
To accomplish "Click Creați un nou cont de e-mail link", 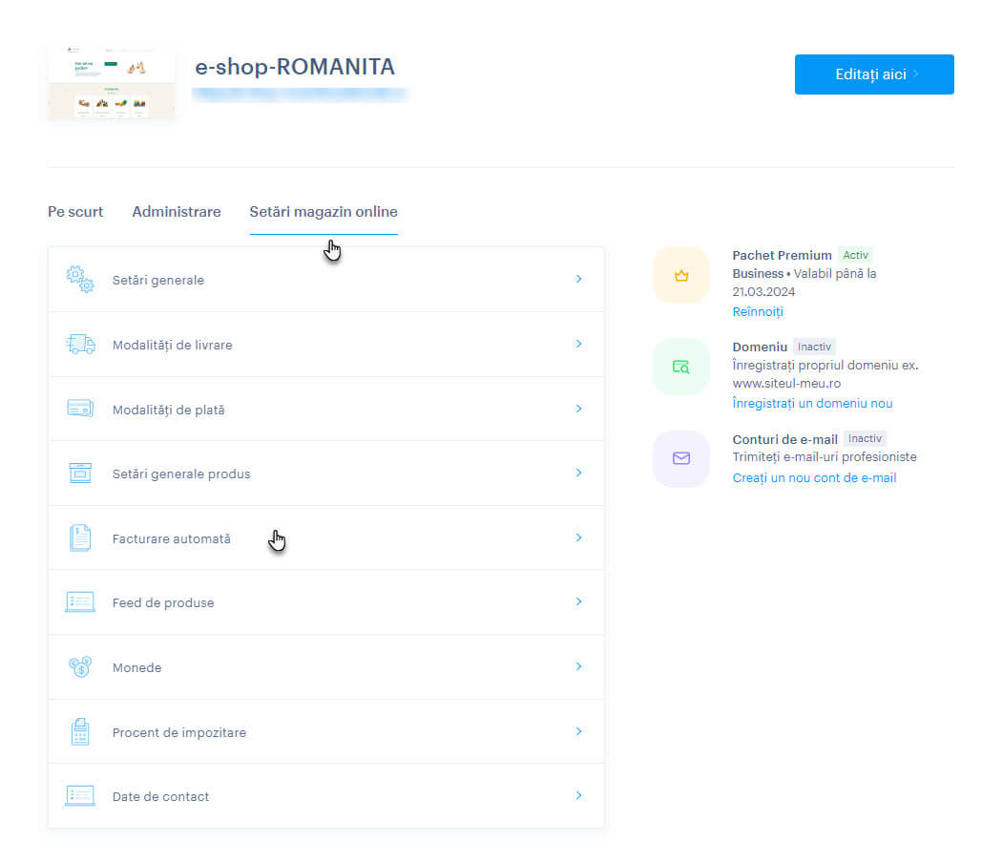I will pyautogui.click(x=814, y=477).
